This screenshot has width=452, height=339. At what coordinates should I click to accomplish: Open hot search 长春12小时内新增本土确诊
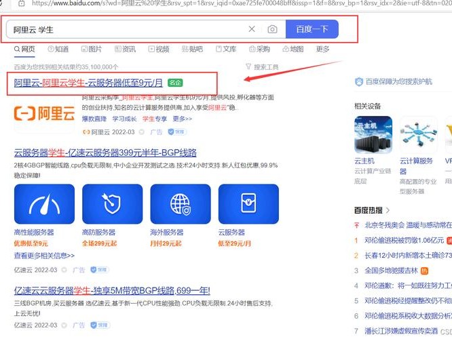pyautogui.click(x=408, y=256)
